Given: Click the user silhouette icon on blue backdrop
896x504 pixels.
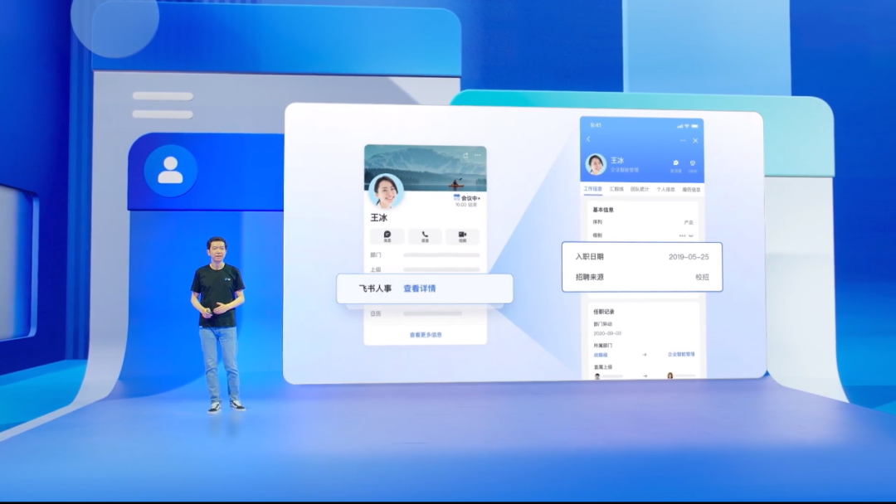Looking at the screenshot, I should click(170, 171).
